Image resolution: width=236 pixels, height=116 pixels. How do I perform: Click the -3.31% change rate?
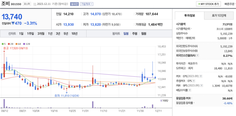(x=31, y=23)
